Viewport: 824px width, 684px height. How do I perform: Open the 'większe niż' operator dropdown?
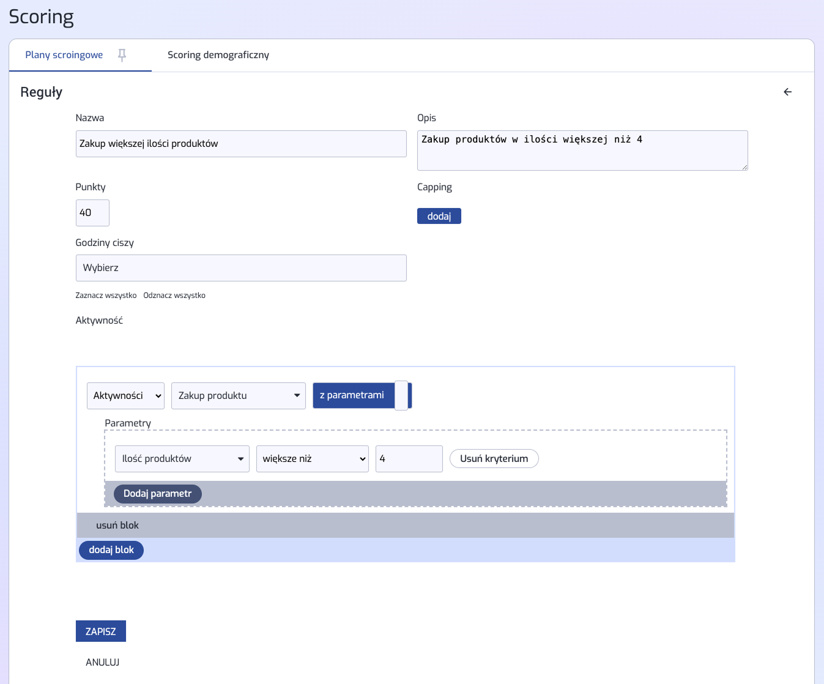coord(312,459)
